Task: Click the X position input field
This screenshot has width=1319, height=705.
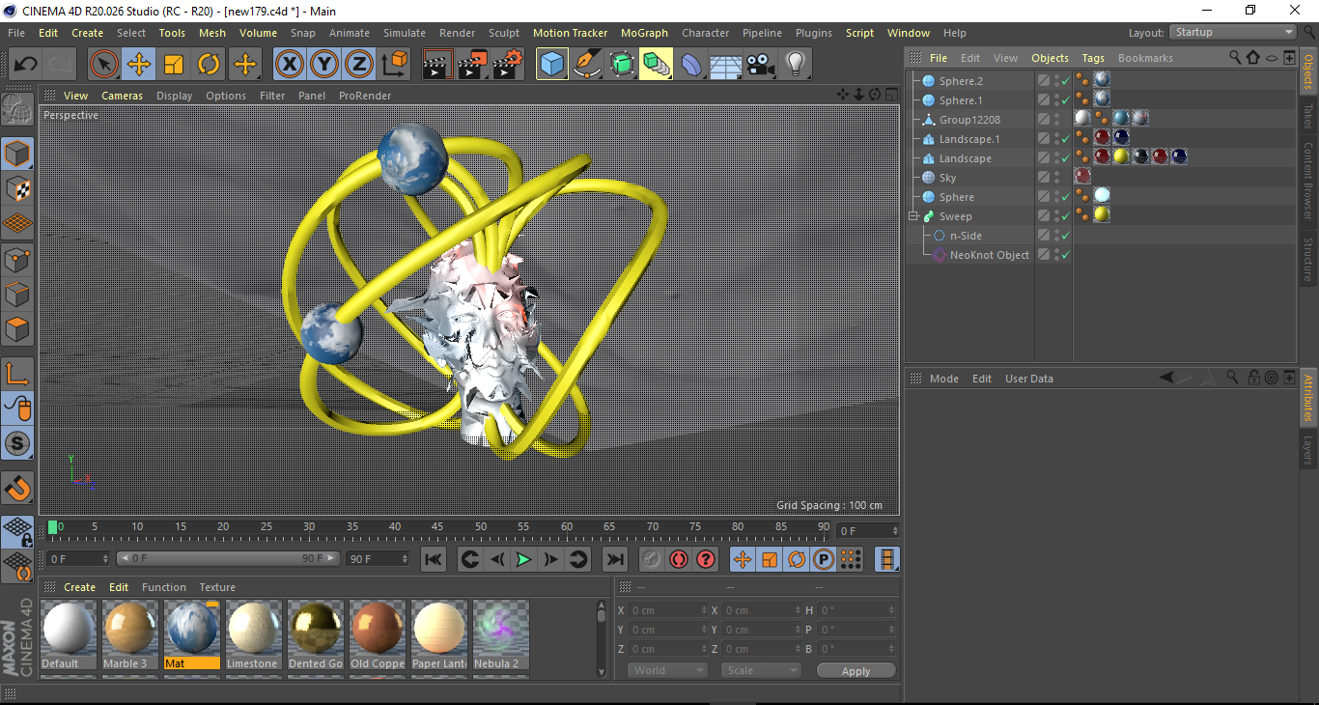Action: pyautogui.click(x=668, y=610)
